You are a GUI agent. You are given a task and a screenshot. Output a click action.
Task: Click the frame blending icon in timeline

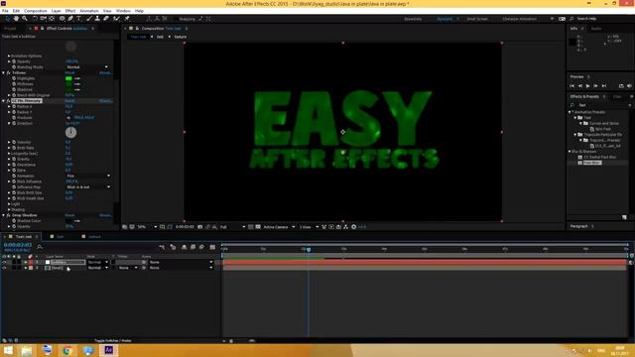[x=192, y=247]
